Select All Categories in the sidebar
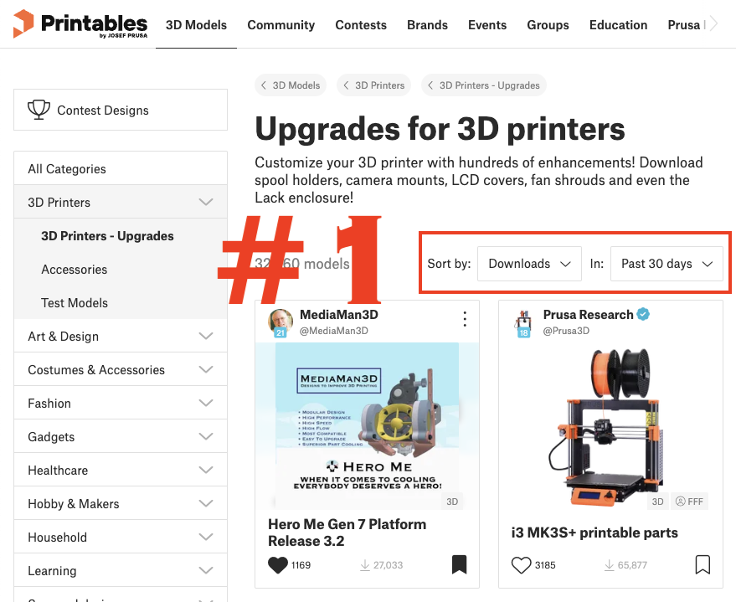This screenshot has height=602, width=736. point(121,168)
